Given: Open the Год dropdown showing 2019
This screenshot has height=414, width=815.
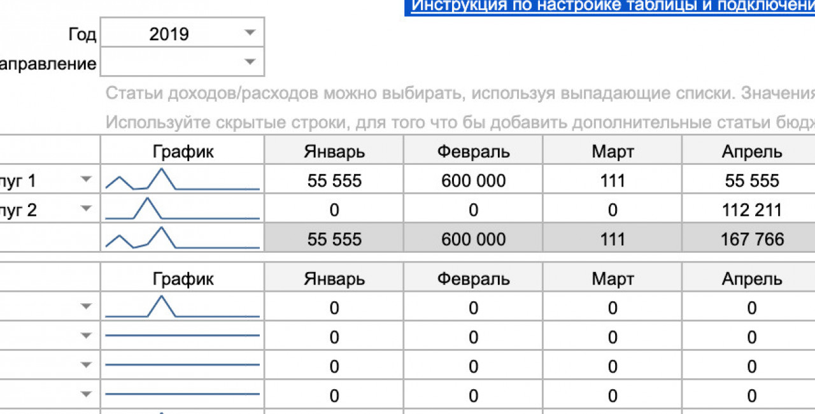Looking at the screenshot, I should click(x=250, y=33).
